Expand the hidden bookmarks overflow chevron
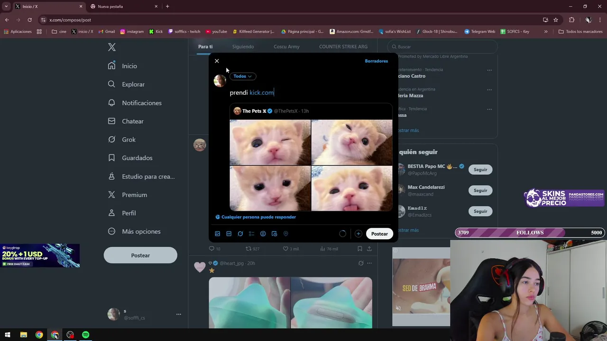The height and width of the screenshot is (341, 607). point(546,32)
